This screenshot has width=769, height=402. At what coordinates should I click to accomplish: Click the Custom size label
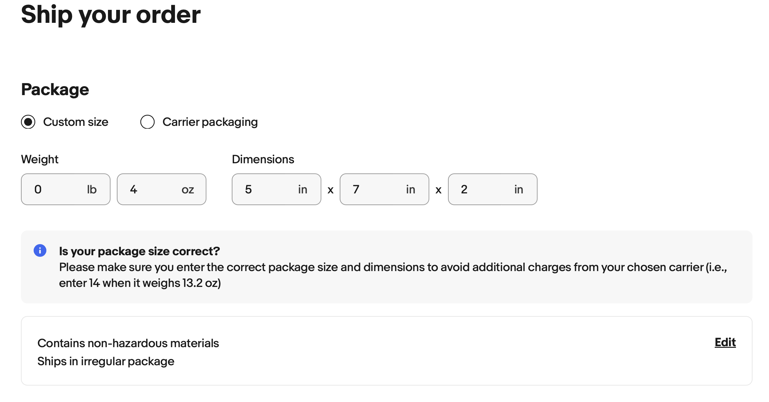(x=76, y=122)
